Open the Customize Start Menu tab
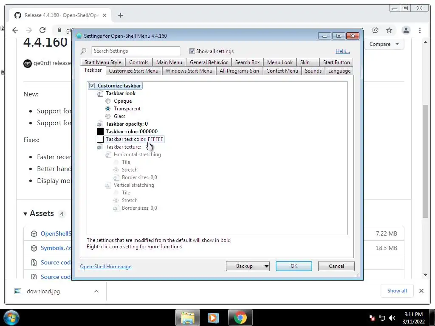The image size is (435, 326). [133, 71]
